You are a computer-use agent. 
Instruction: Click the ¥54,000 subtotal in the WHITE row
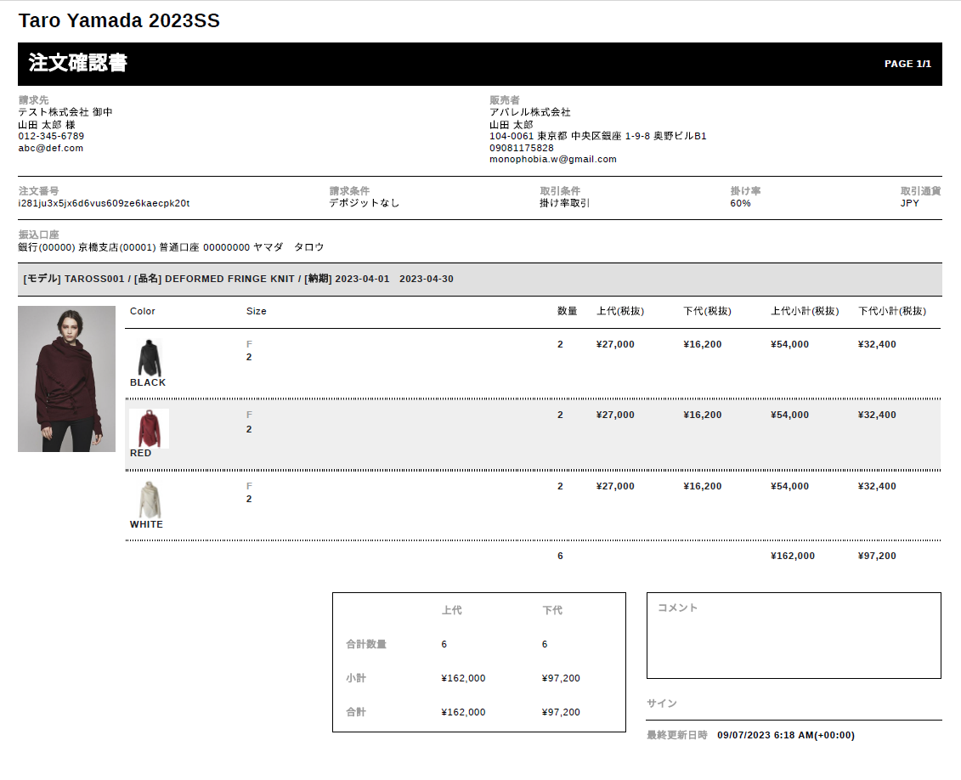click(x=790, y=487)
